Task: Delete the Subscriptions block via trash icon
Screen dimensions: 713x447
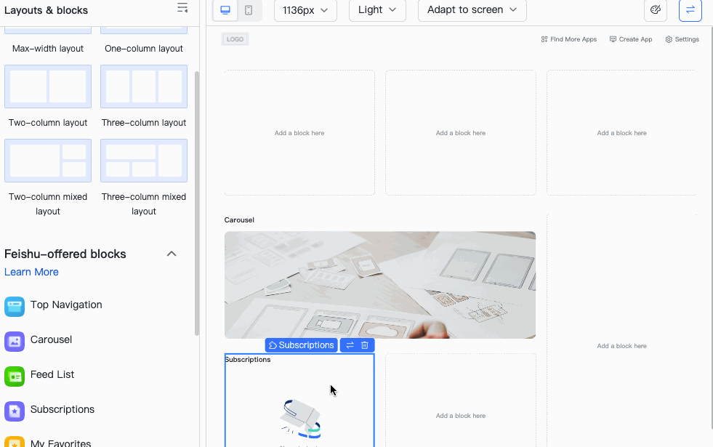Action: click(x=365, y=345)
